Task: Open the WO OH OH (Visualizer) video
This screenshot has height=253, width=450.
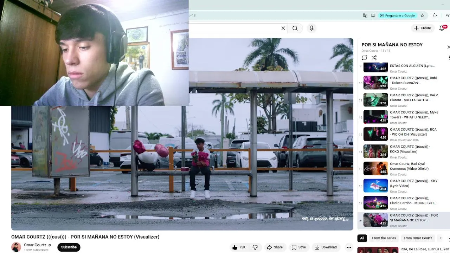Action: (x=403, y=134)
